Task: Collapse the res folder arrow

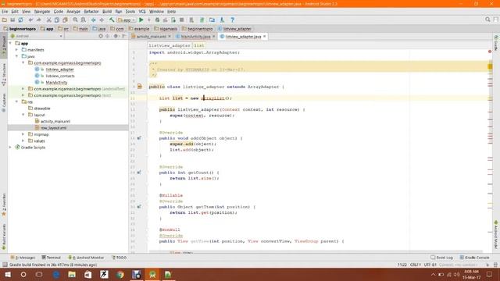Action: click(16, 101)
